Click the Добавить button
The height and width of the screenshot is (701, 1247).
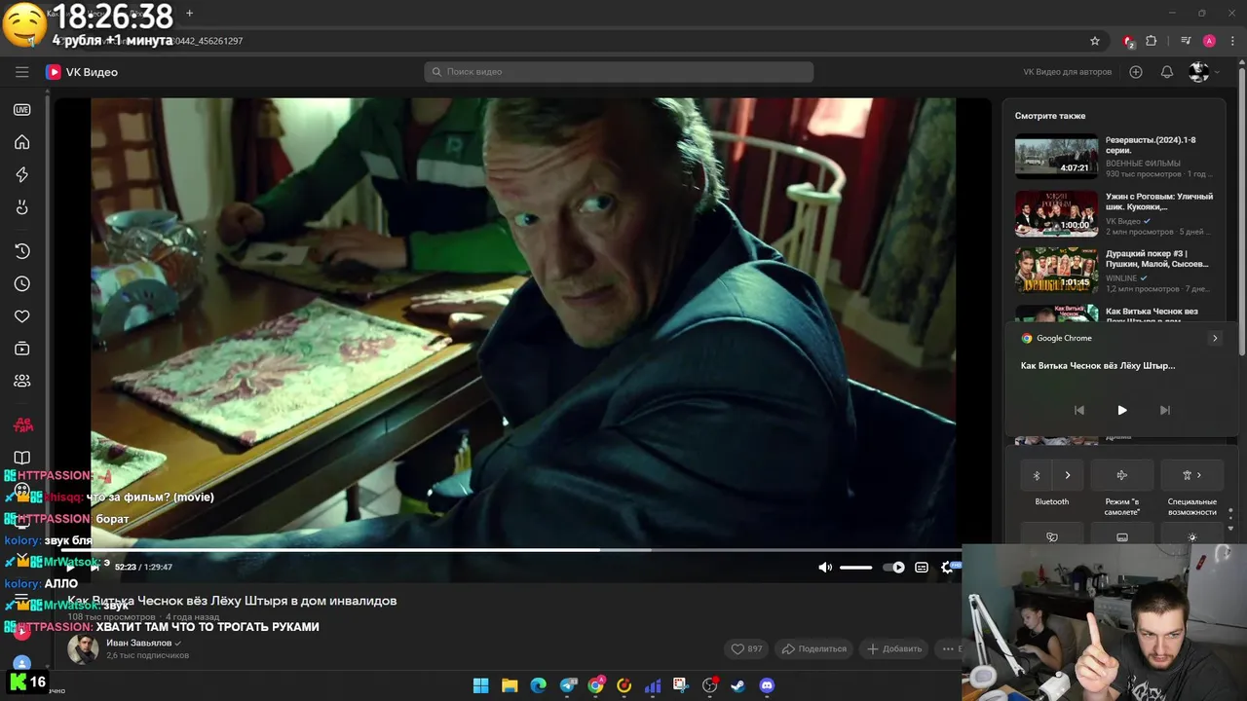click(894, 648)
